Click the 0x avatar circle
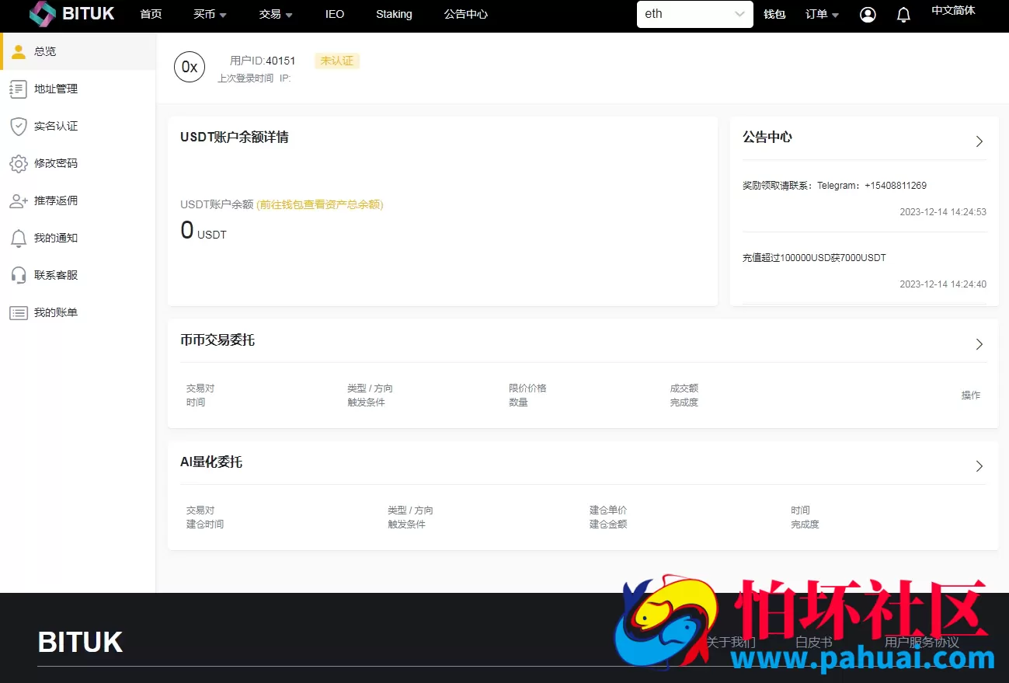 point(190,67)
